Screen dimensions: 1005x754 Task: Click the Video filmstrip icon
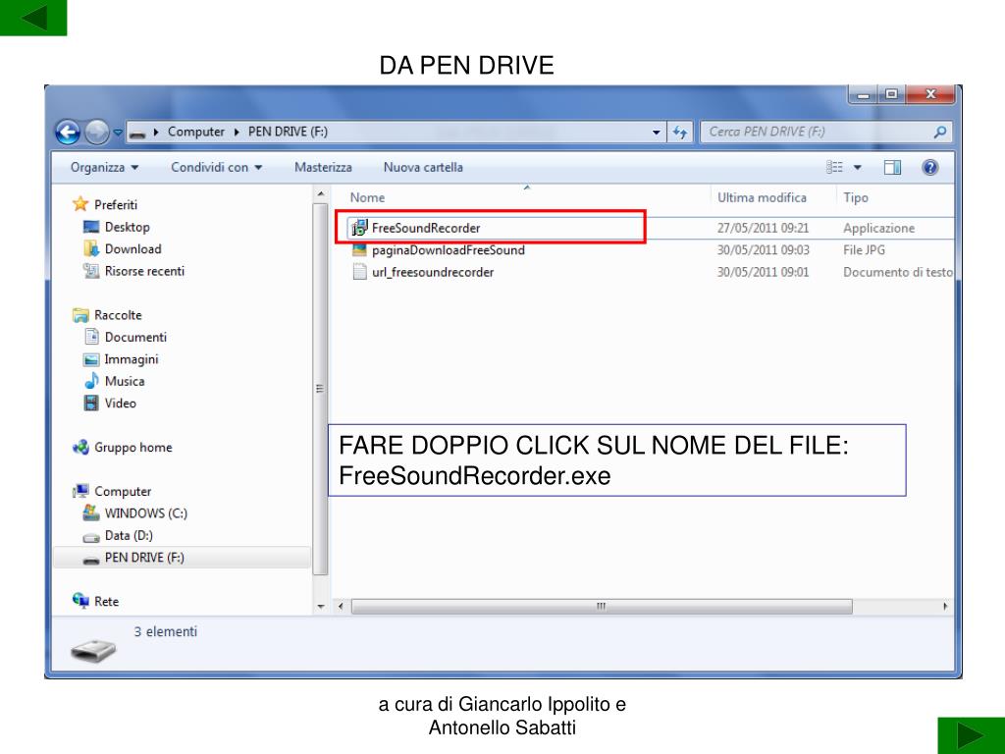coord(91,403)
